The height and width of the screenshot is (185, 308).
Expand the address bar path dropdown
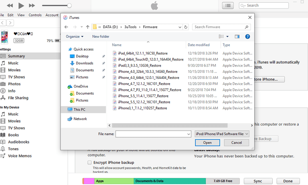(180, 27)
